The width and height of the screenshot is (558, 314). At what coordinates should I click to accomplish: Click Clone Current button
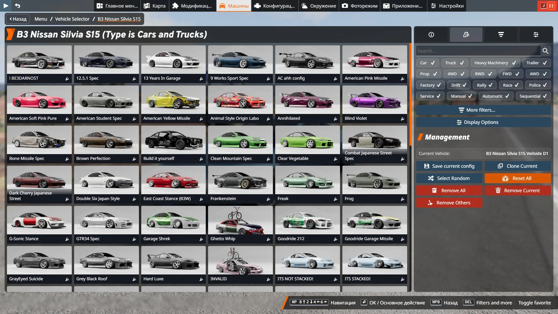(x=518, y=166)
